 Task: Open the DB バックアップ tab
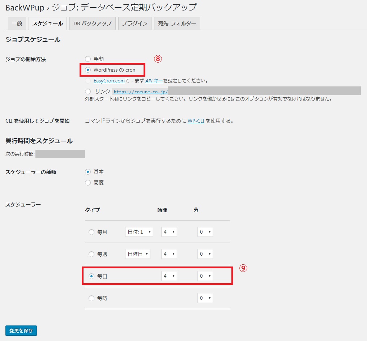click(x=92, y=24)
